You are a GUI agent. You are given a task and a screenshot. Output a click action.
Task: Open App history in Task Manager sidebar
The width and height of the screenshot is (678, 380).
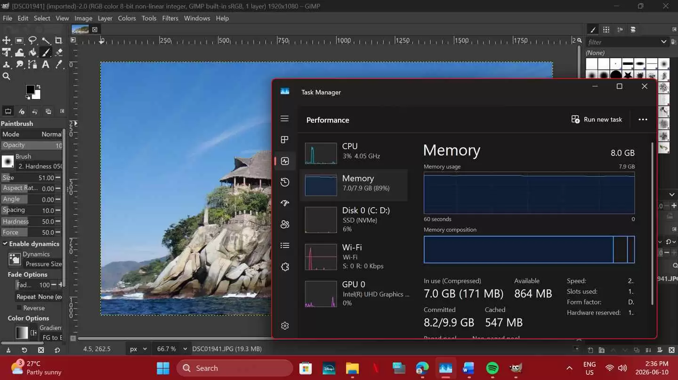pos(284,182)
